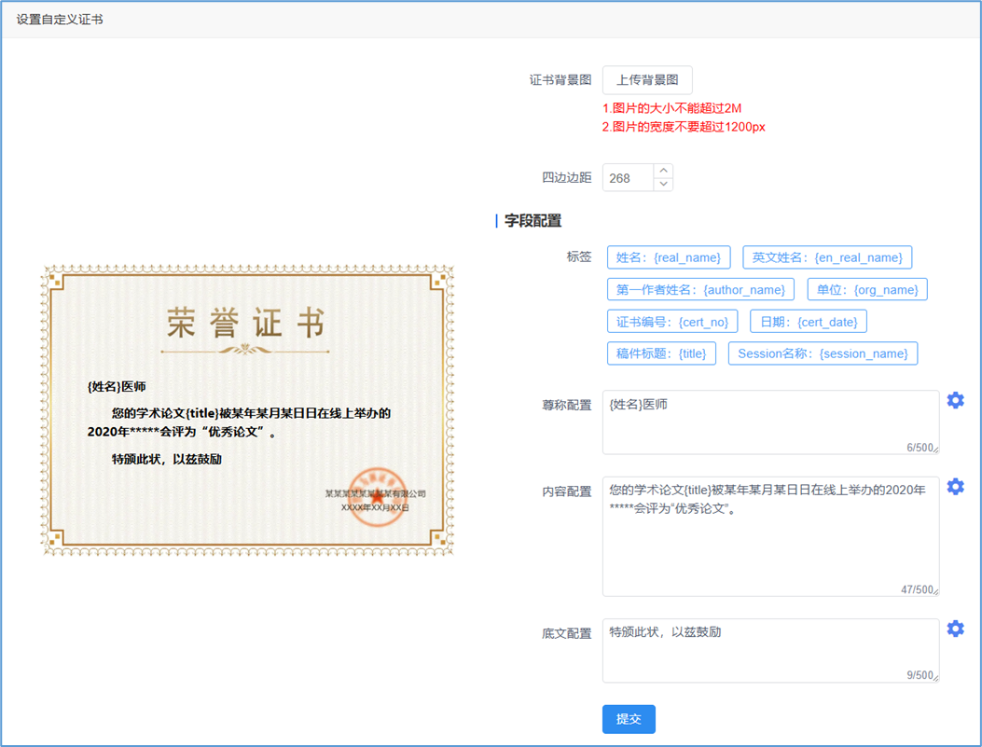Decrease 四边边距 value with down arrow
The image size is (982, 747).
pyautogui.click(x=663, y=184)
